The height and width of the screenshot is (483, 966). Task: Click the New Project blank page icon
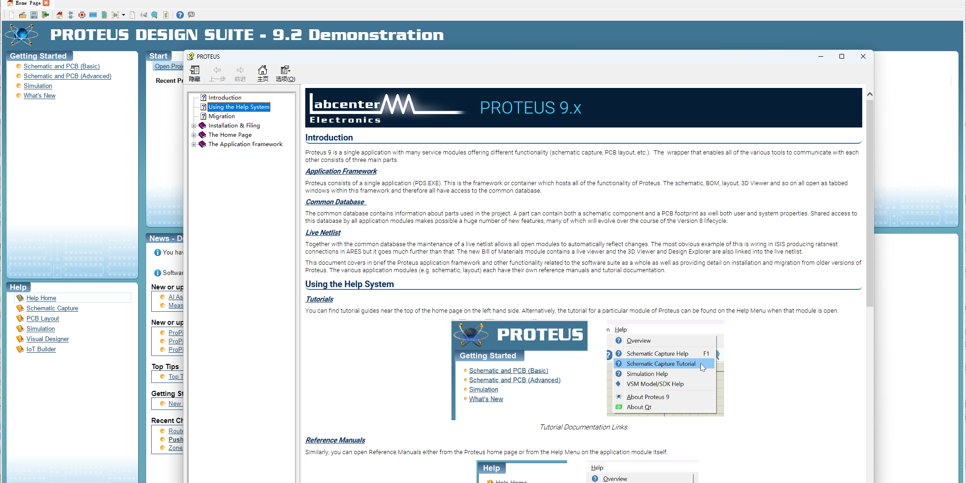12,15
